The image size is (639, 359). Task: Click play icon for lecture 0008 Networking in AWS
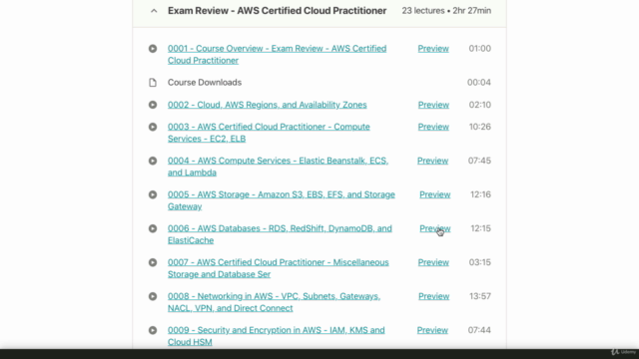pos(153,296)
